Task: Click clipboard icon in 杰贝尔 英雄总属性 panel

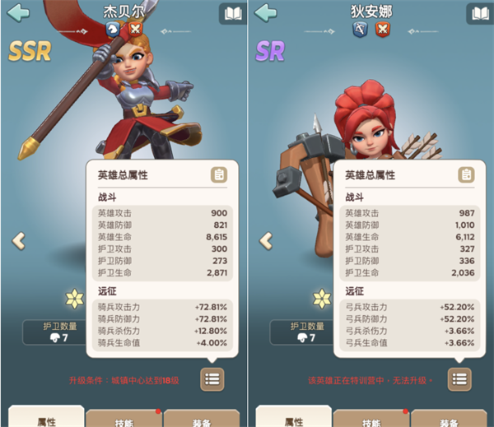Action: (x=219, y=174)
